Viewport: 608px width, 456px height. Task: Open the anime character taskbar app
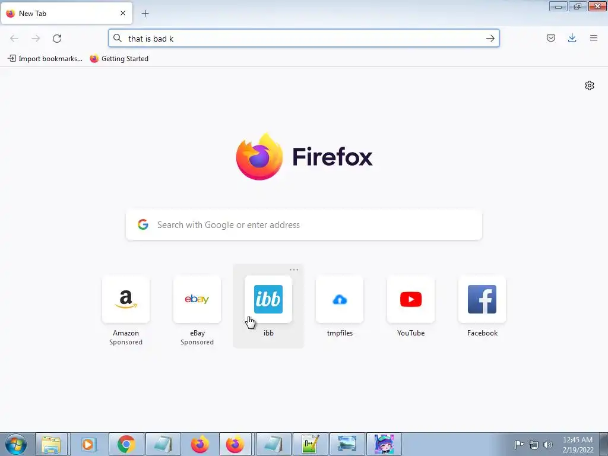384,444
